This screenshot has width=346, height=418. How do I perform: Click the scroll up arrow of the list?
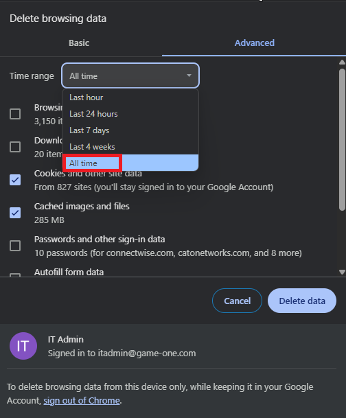click(x=342, y=62)
